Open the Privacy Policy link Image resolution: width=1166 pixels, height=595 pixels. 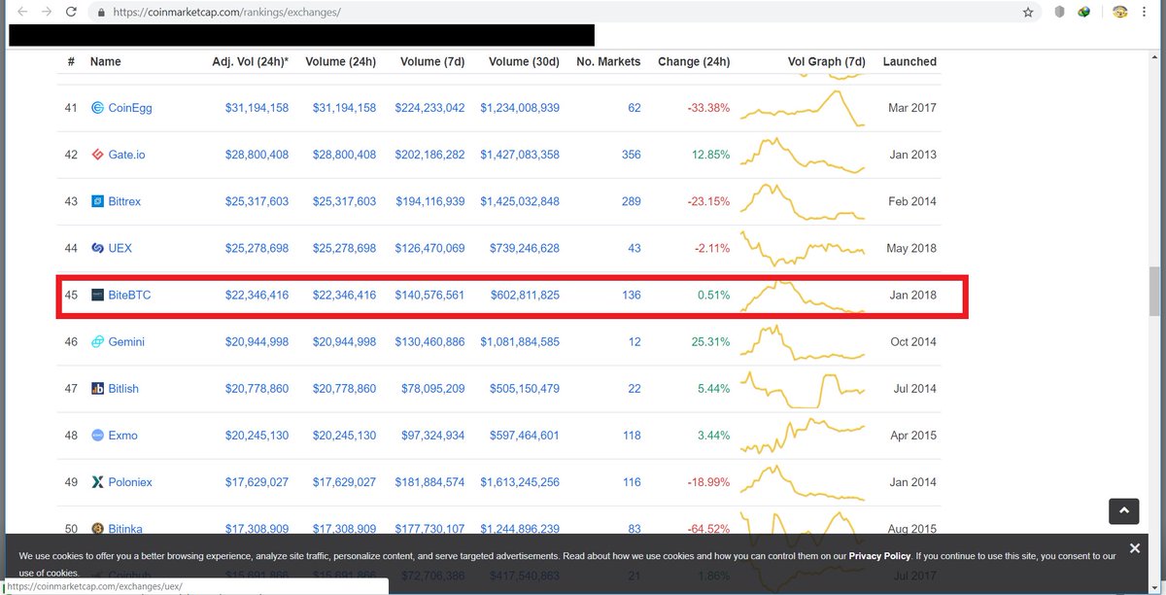(879, 555)
